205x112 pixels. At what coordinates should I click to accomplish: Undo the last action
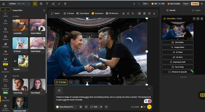tap(134, 4)
